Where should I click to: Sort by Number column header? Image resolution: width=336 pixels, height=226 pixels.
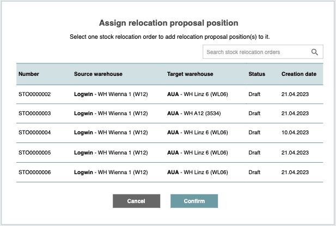pos(29,74)
